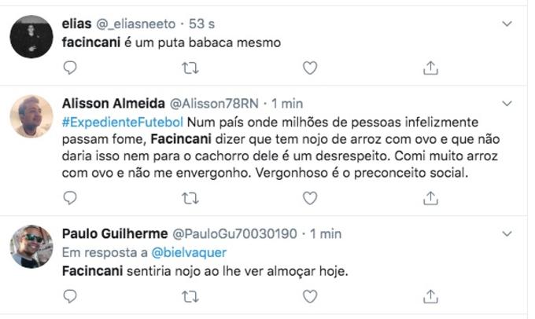This screenshot has width=535, height=319.
Task: Like the tweet by elias
Action: tap(310, 68)
